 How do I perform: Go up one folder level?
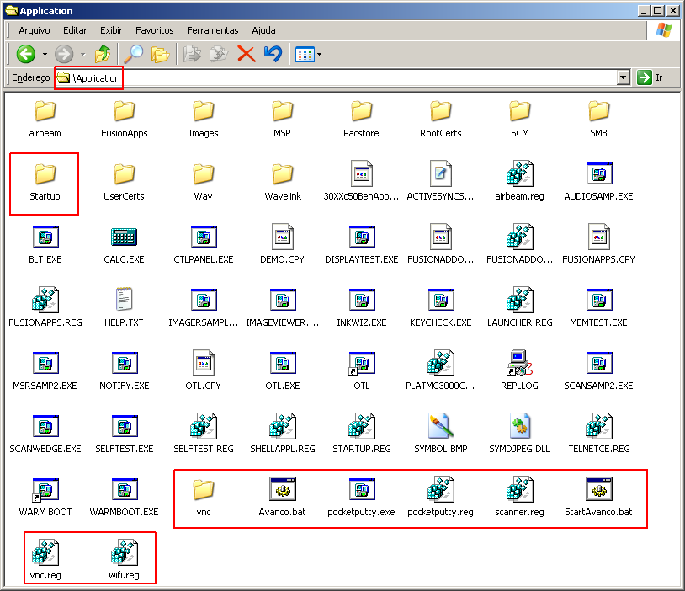(x=103, y=54)
